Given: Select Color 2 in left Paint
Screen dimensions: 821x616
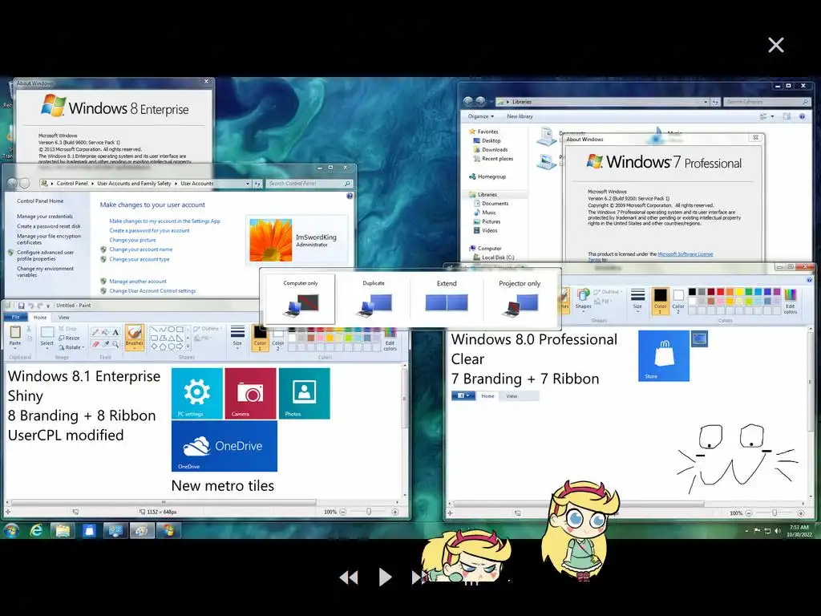Looking at the screenshot, I should pos(278,338).
